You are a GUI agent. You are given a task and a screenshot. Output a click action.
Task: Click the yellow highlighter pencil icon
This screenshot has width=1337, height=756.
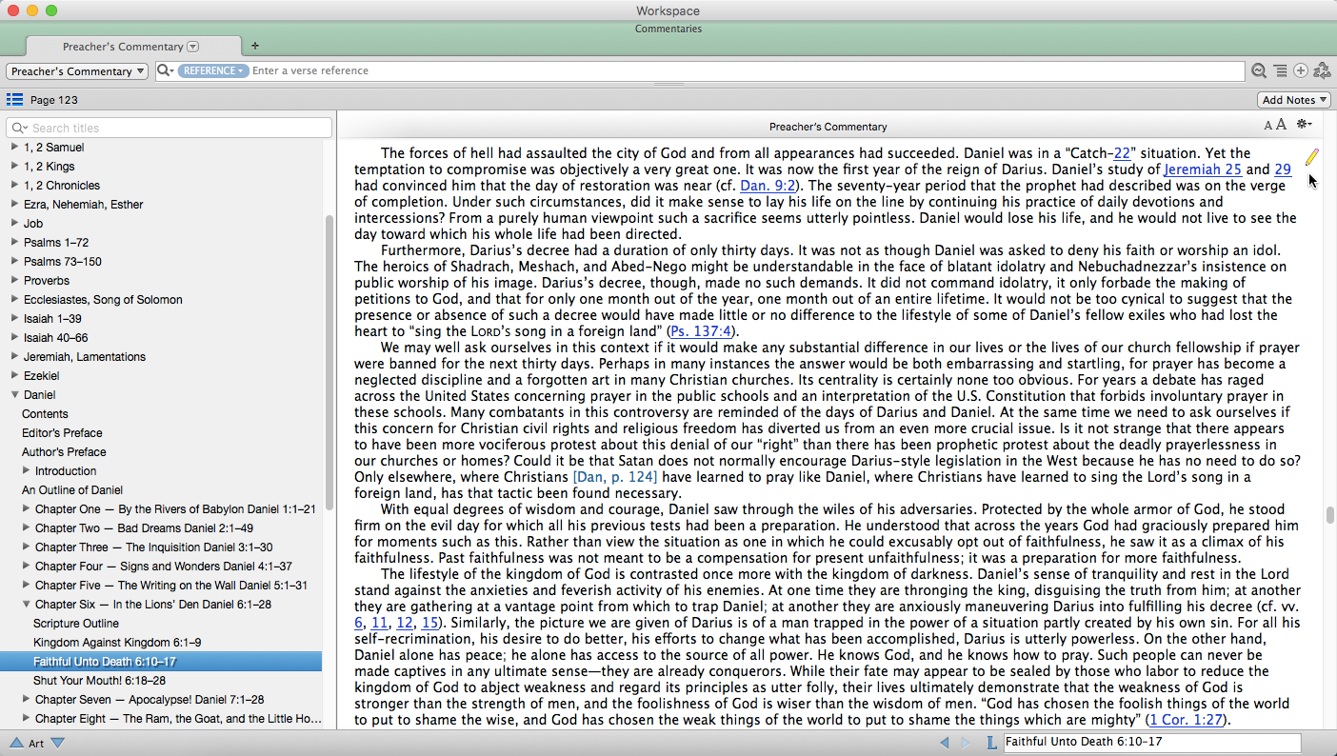tap(1312, 157)
